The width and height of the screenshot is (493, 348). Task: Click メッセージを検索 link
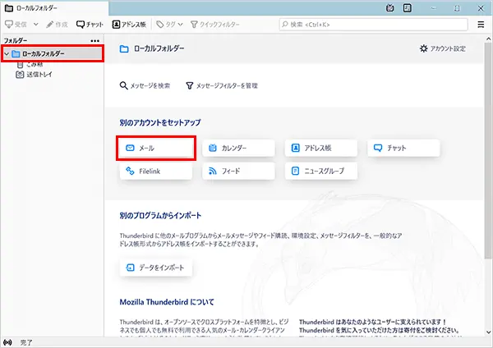tap(145, 85)
